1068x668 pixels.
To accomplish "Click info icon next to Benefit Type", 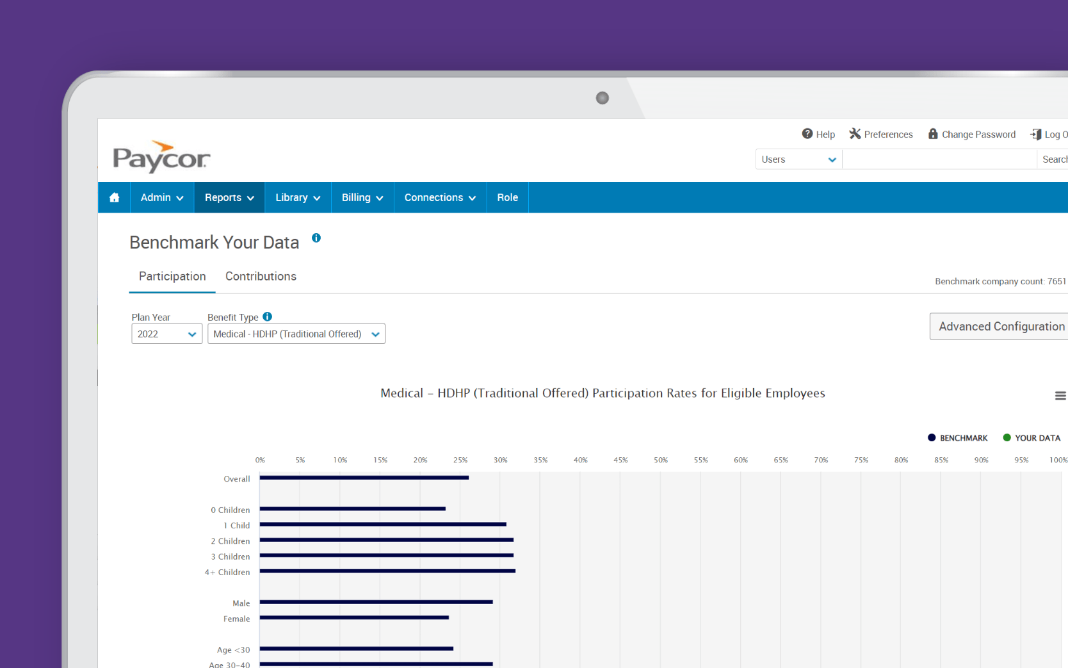I will (268, 316).
